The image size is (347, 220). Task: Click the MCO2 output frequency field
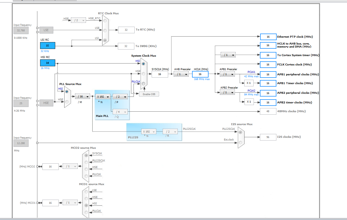pos(50,166)
